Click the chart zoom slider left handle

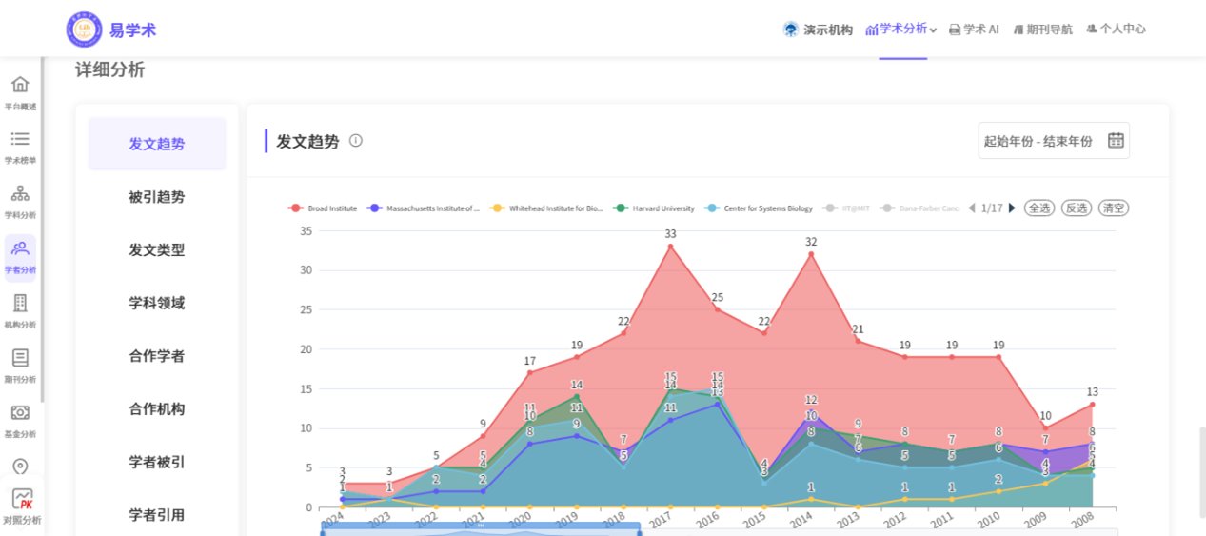(x=323, y=531)
